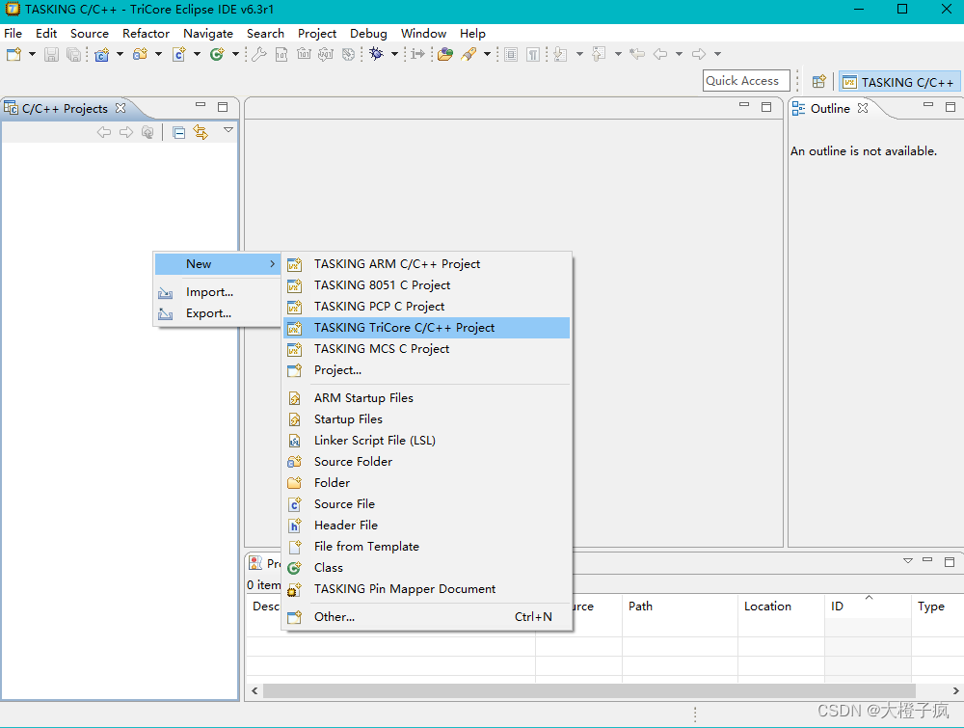Click the new C source file toolbar icon

click(x=179, y=54)
